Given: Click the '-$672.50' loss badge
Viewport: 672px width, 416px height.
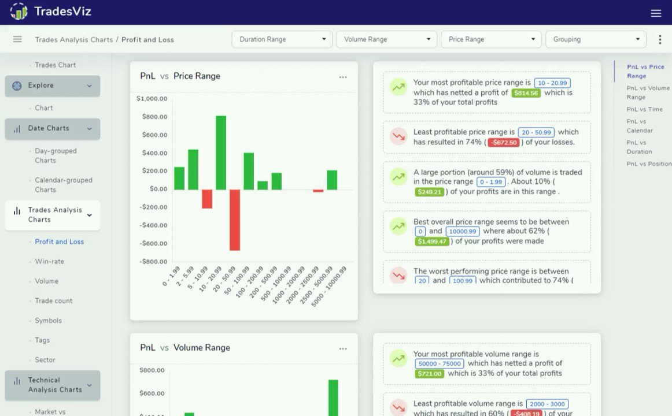Looking at the screenshot, I should click(504, 143).
